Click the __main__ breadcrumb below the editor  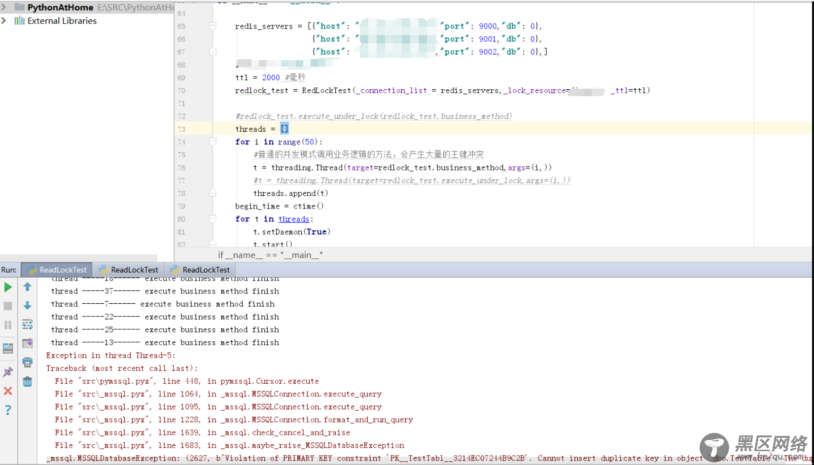pos(270,255)
